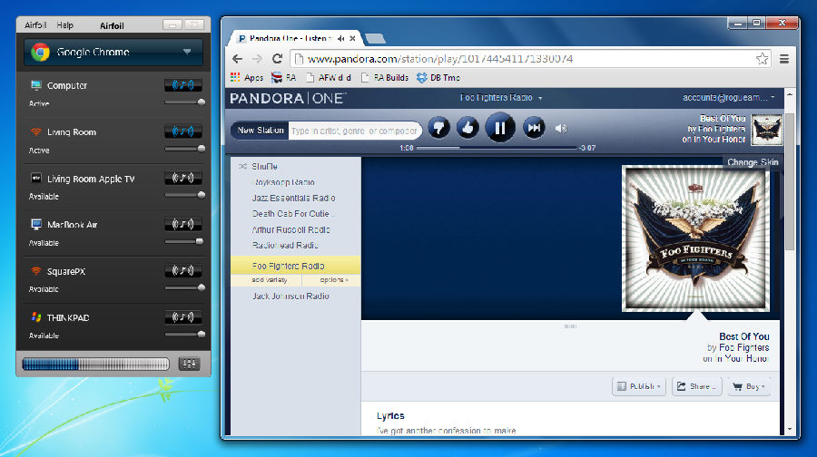
Task: Open the Help menu in Airfoil
Action: point(65,25)
